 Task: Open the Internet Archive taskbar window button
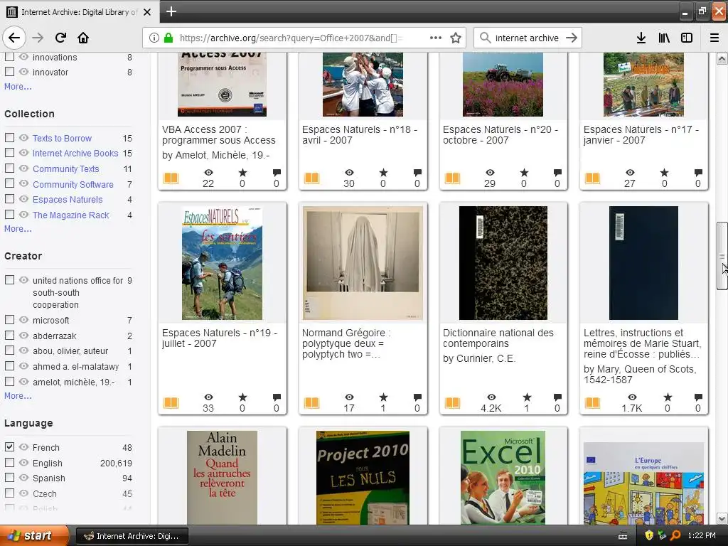point(132,536)
